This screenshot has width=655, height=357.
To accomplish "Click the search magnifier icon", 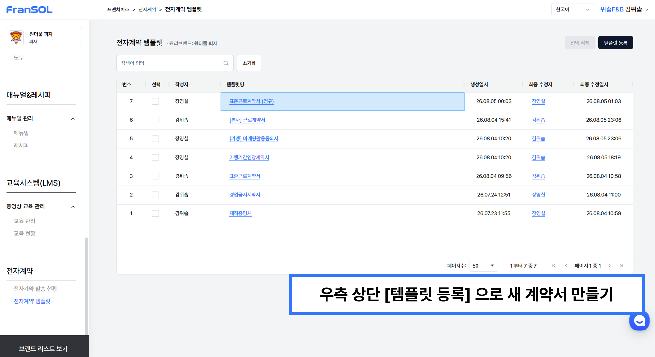I will [226, 63].
